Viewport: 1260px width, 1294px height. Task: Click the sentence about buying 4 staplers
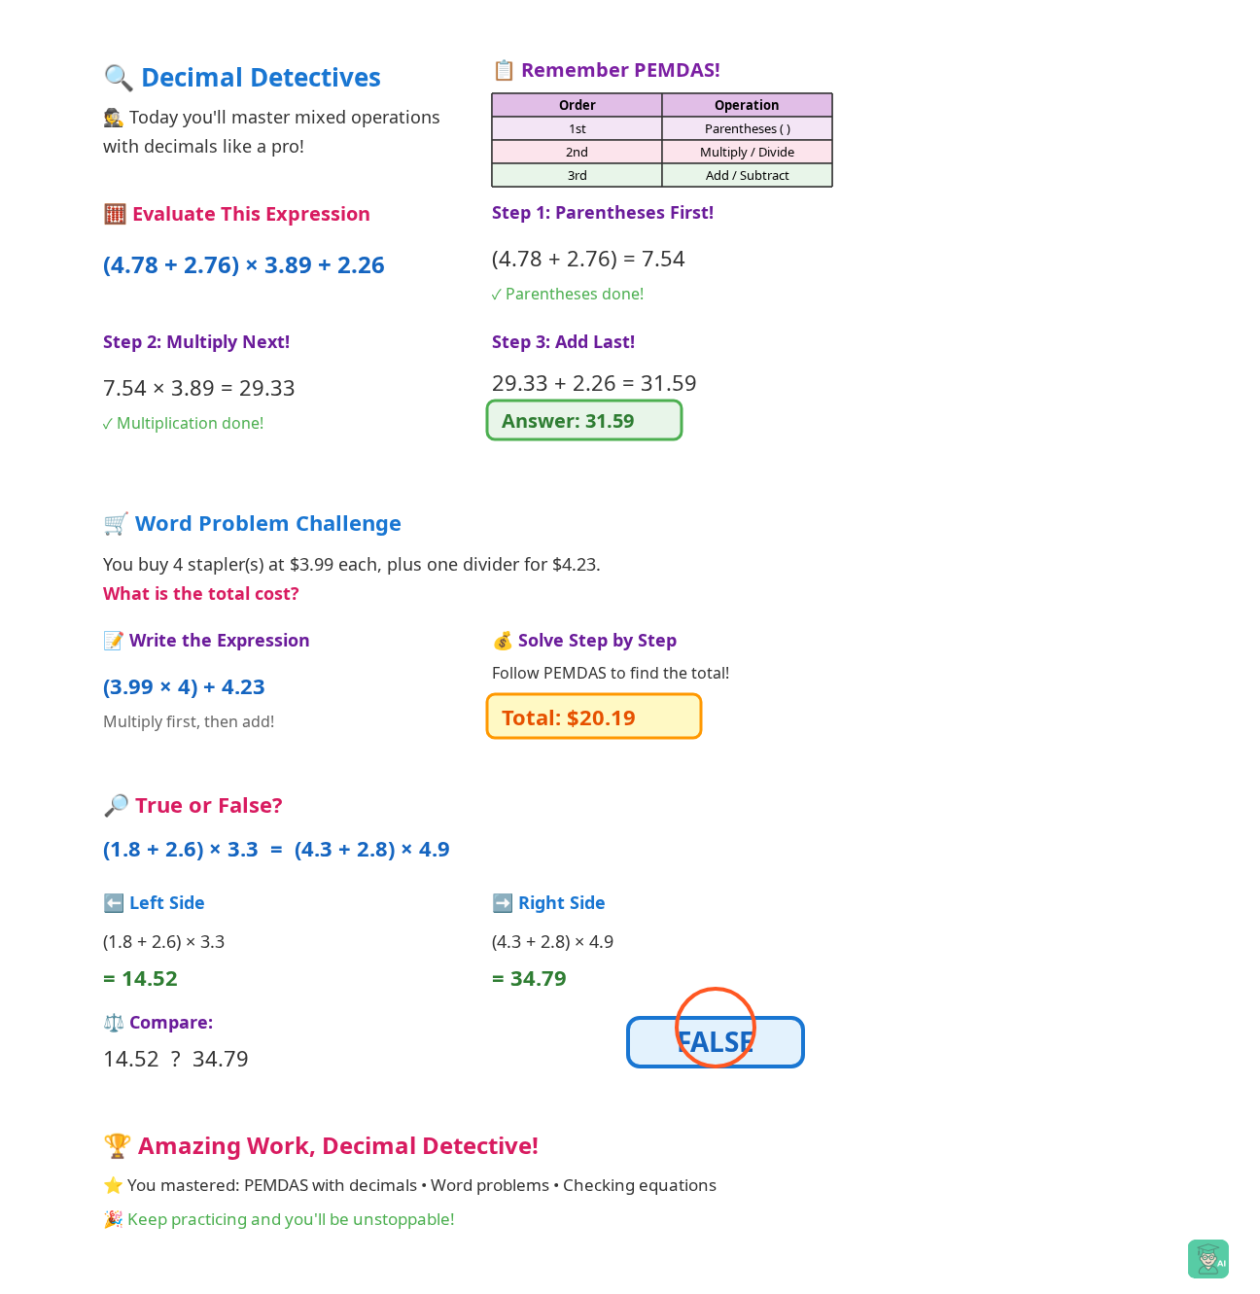[x=352, y=565]
